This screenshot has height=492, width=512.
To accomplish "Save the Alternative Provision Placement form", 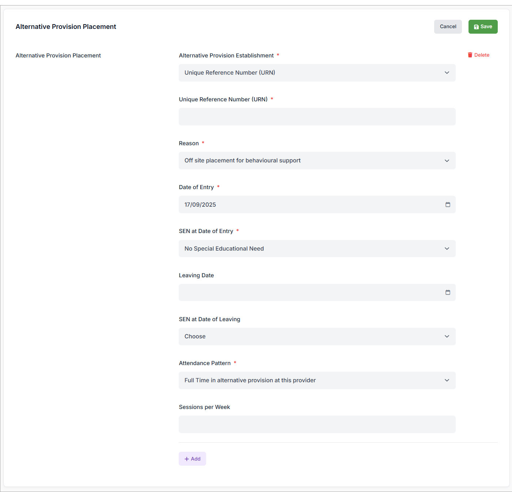I will (x=483, y=27).
